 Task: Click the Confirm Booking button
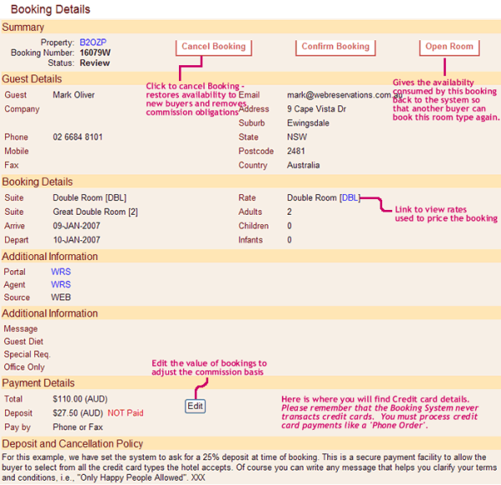[x=335, y=48]
